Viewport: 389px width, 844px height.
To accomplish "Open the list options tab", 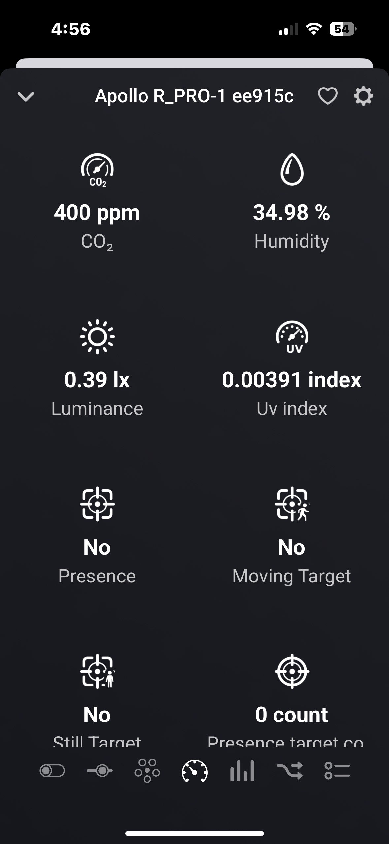I will [337, 771].
